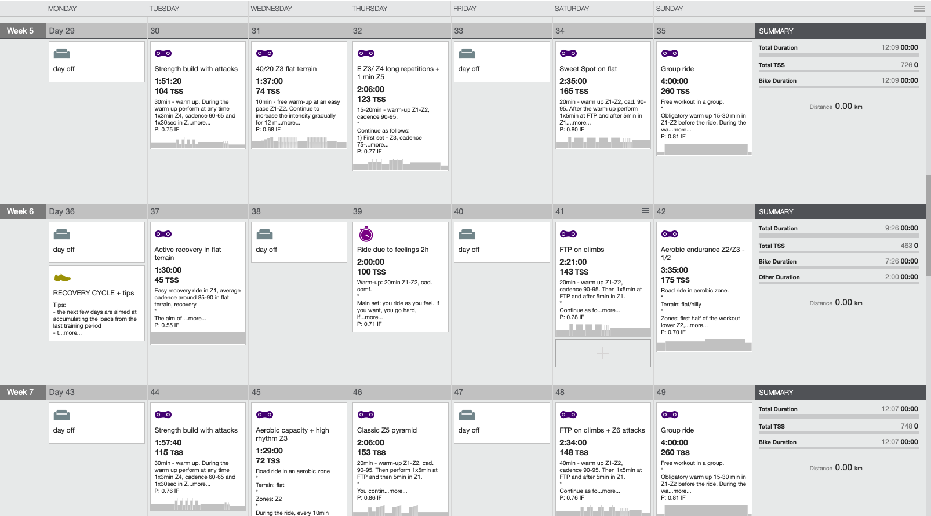The height and width of the screenshot is (516, 931).
Task: Click the bike icon on 40/20 Z3 flat terrain
Action: 264,53
